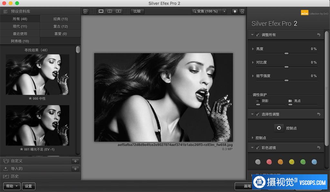
Task: Import a preset with the plus button
Action: [75, 169]
